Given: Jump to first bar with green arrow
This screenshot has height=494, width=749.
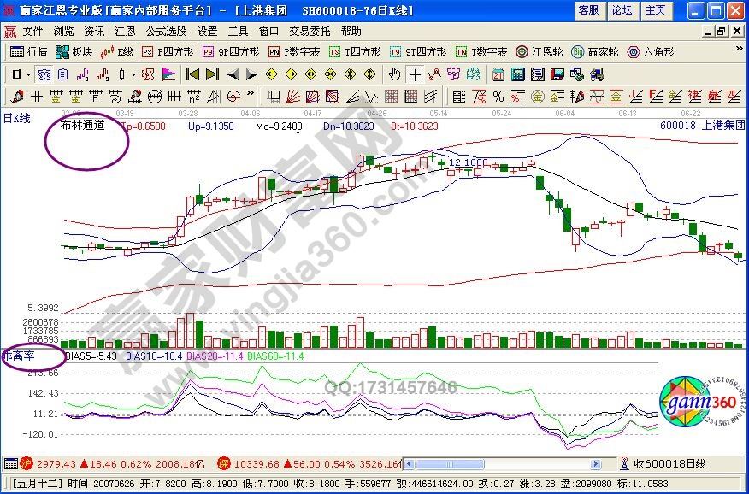Looking at the screenshot, I should [192, 74].
